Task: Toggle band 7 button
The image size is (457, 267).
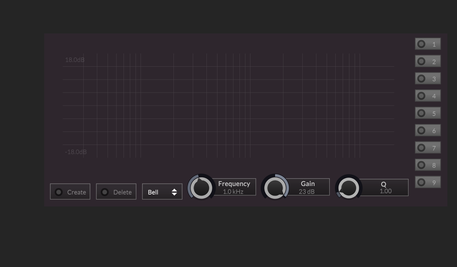Action: pos(428,148)
